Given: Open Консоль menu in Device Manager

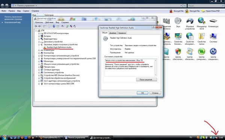Looking at the screenshot, I should (39, 22).
